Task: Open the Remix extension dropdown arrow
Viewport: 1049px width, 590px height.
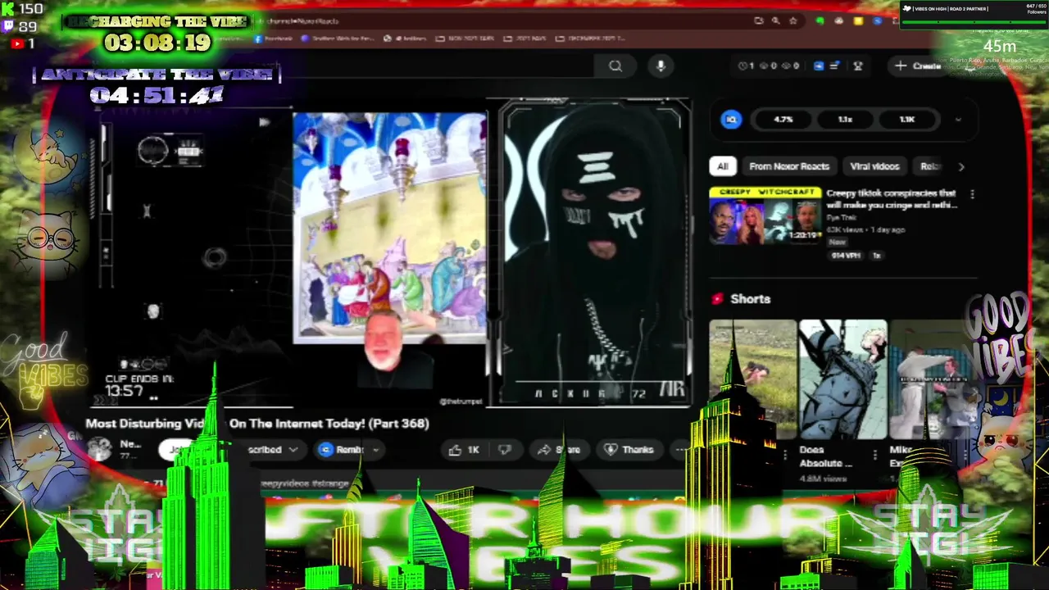Action: (x=375, y=449)
